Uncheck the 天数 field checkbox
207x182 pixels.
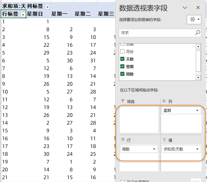pyautogui.click(x=122, y=59)
